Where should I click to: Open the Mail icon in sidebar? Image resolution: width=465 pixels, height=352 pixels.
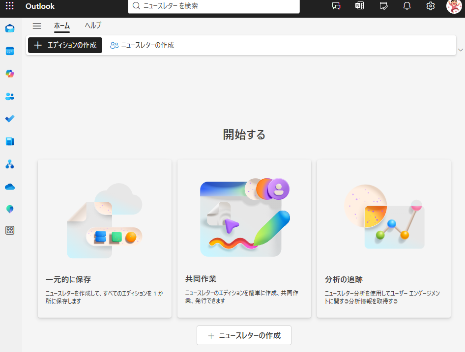coord(10,28)
